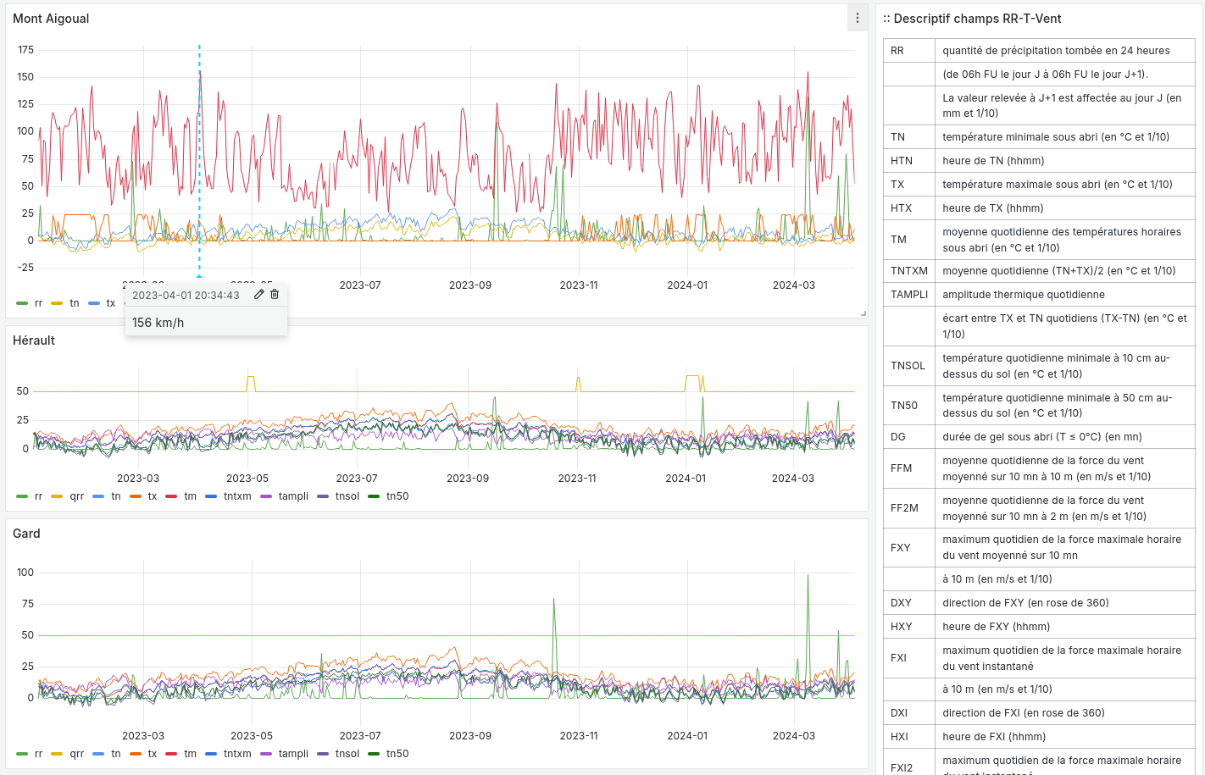Open the Mont Aigoual panel kebab menu
Image resolution: width=1205 pixels, height=775 pixels.
[x=857, y=18]
